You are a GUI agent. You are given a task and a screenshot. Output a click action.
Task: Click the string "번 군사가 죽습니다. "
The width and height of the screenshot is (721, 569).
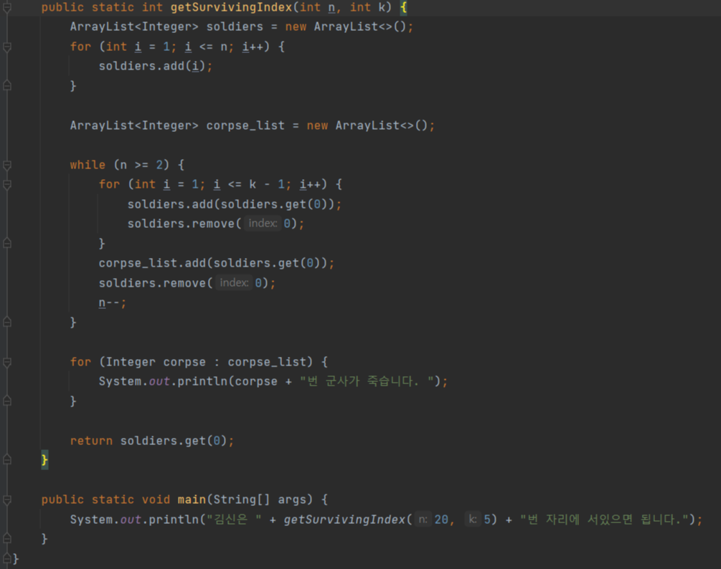coord(367,381)
